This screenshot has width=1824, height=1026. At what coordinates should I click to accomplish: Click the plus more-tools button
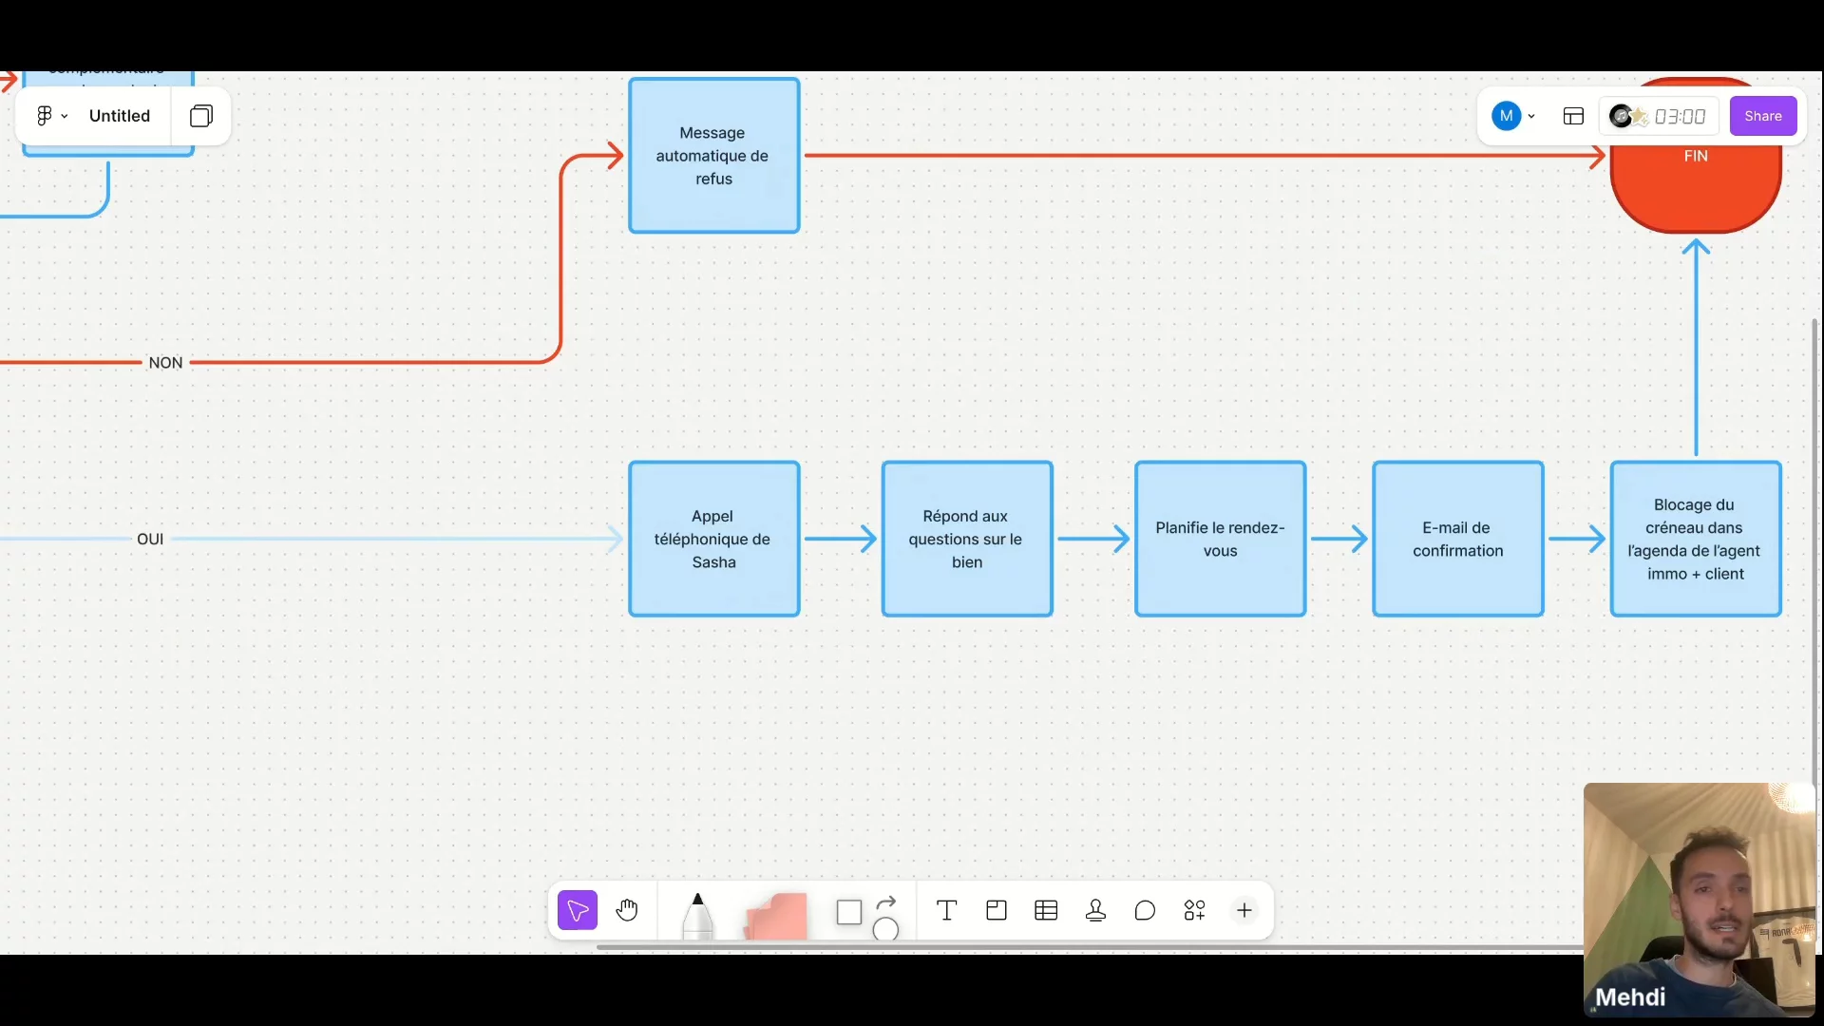1244,910
